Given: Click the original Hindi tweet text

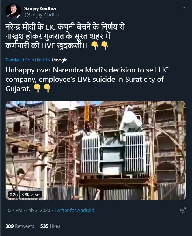Looking at the screenshot, I should (65, 37).
